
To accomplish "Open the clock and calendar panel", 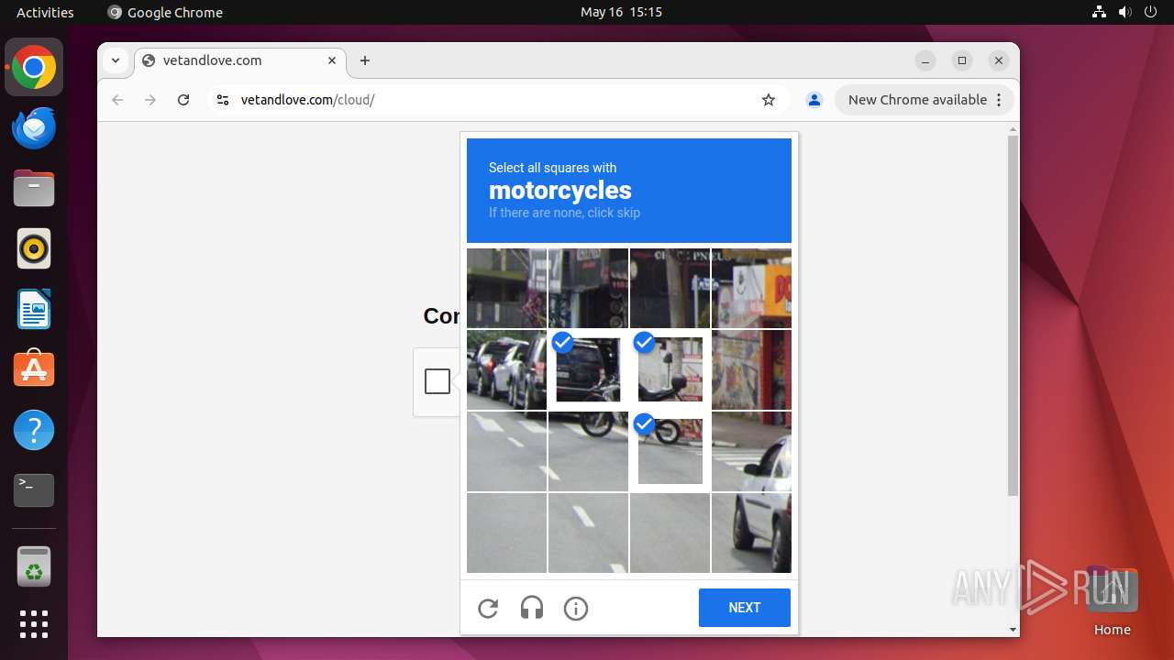I will point(621,12).
